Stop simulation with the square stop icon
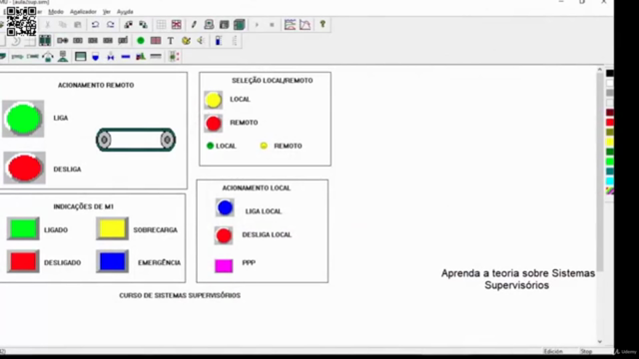This screenshot has width=639, height=359. pyautogui.click(x=272, y=25)
